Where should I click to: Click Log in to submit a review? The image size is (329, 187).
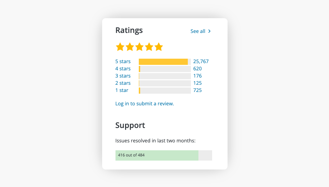pyautogui.click(x=145, y=104)
